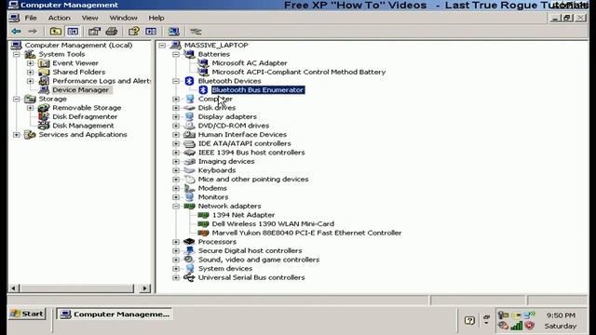Screen dimensions: 596x335
Task: Click Human Interface Devices label
Action: [242, 134]
